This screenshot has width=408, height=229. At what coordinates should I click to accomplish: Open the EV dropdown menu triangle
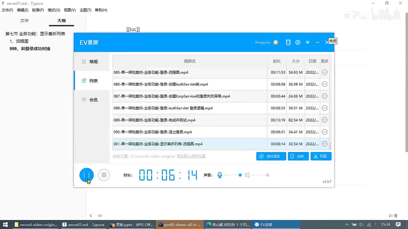pos(308,42)
